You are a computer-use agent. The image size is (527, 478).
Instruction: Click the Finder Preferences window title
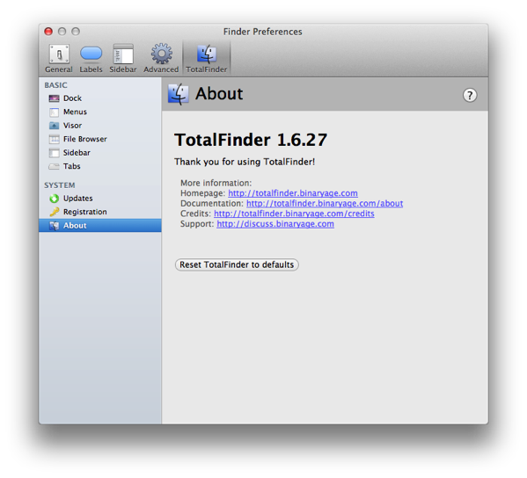(263, 32)
